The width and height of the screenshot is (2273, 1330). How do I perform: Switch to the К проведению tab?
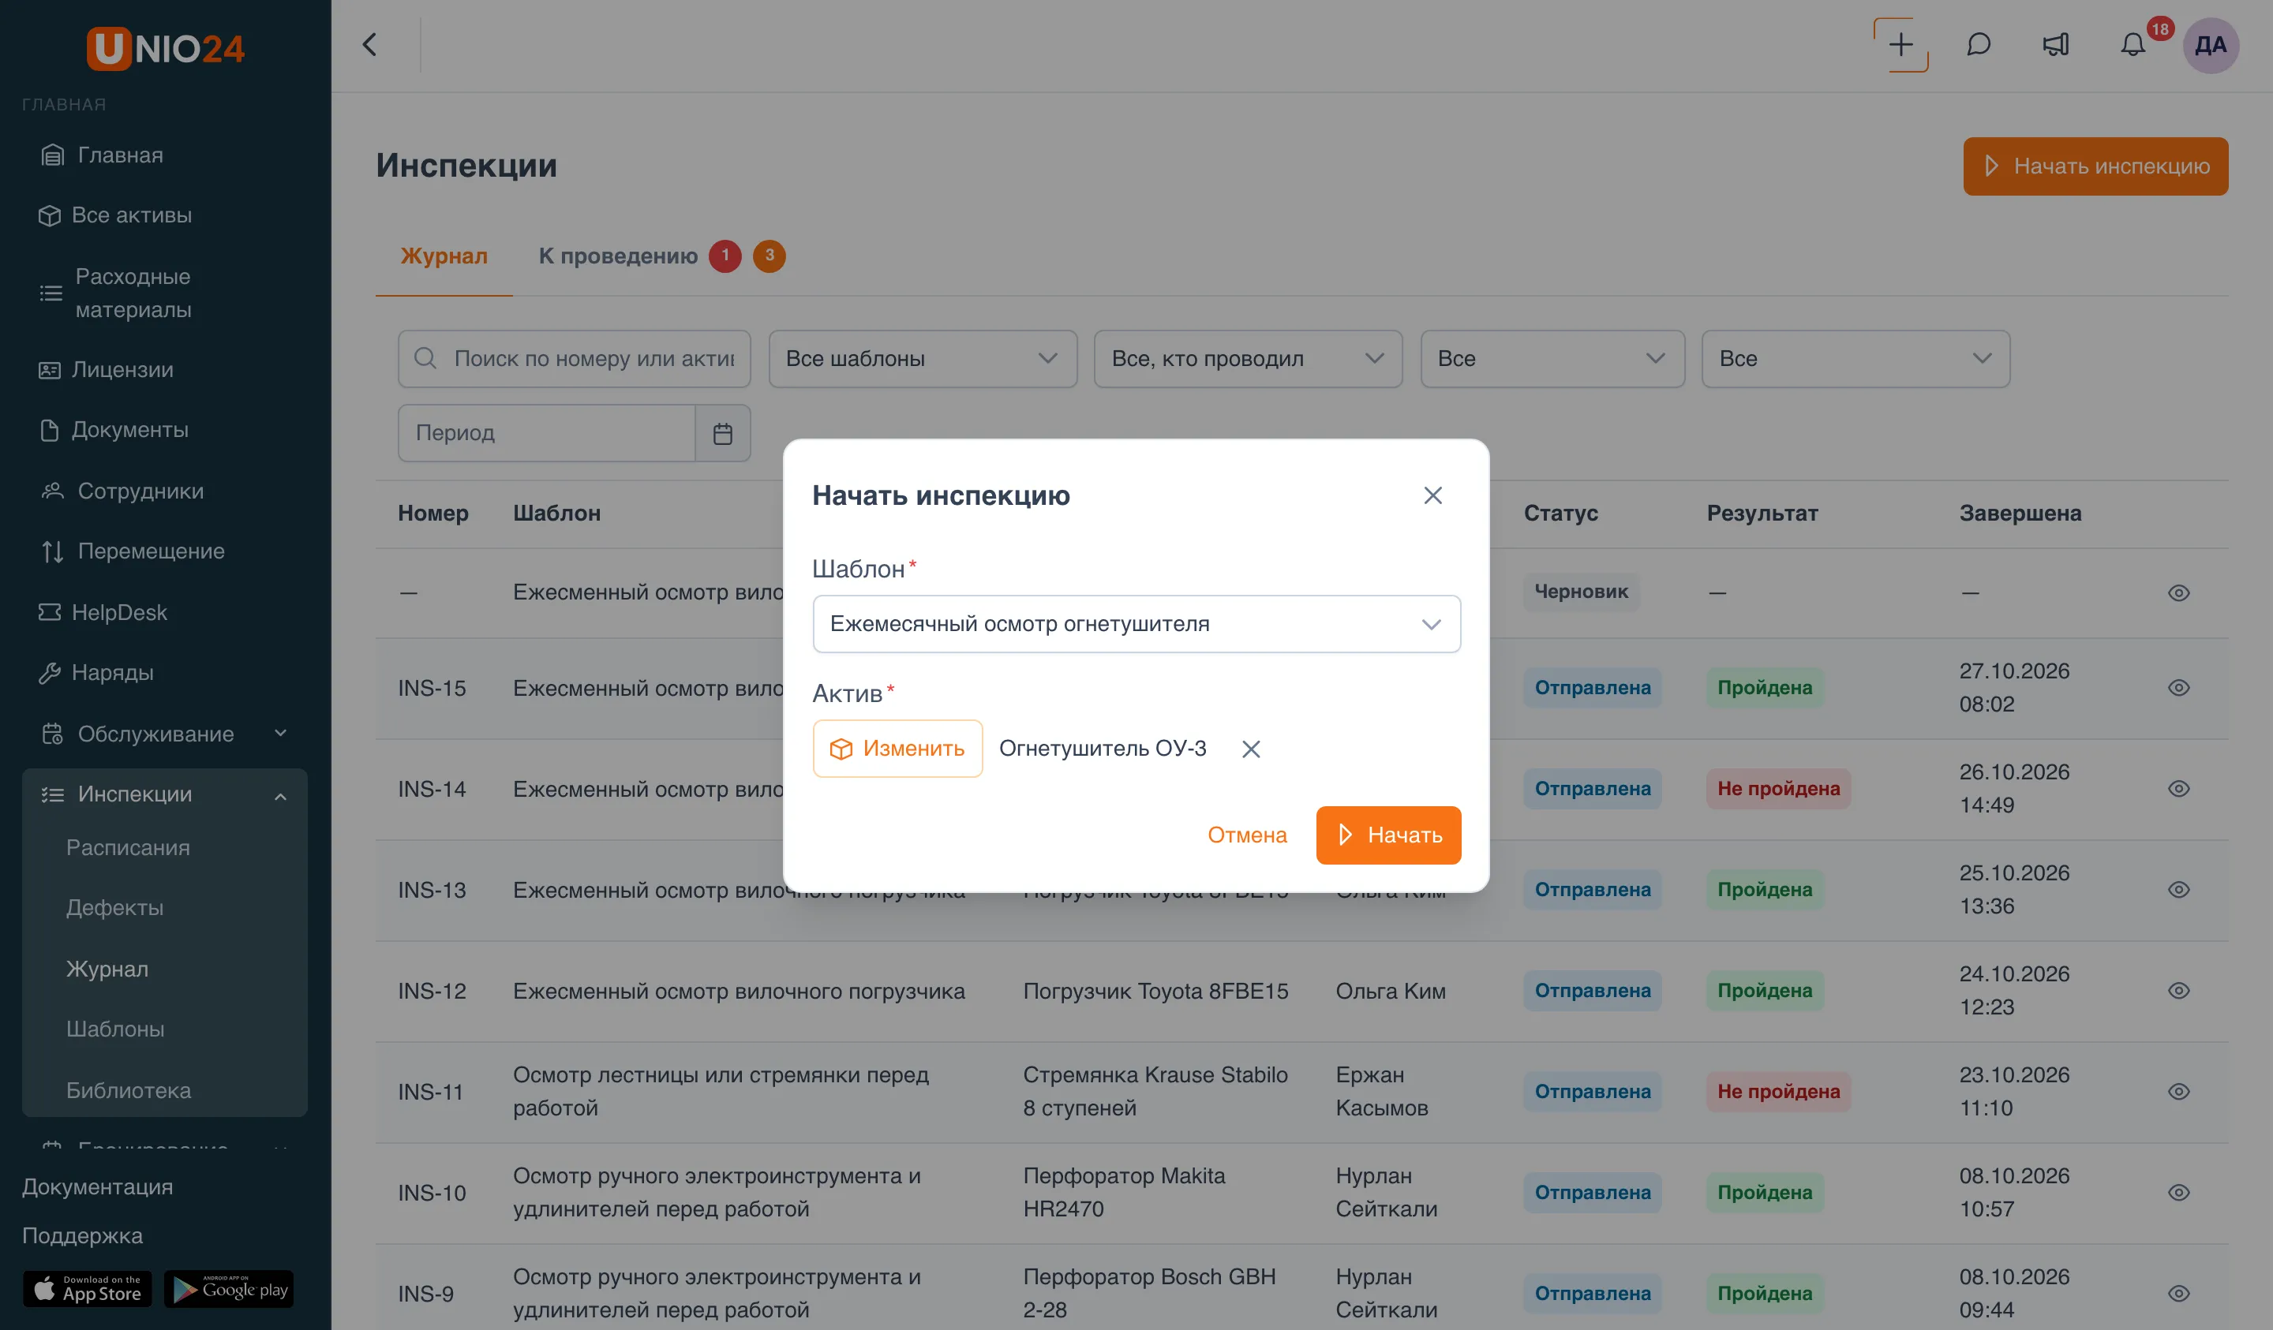[618, 256]
